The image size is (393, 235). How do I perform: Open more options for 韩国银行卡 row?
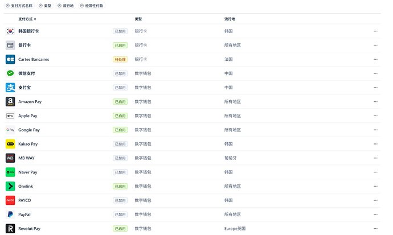tap(375, 31)
